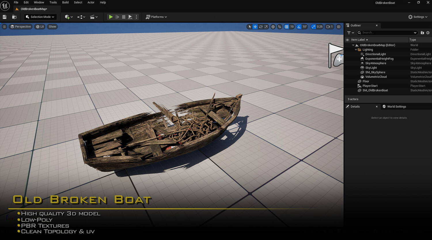
Task: Collapse the Lighting folder
Action: pyautogui.click(x=356, y=50)
